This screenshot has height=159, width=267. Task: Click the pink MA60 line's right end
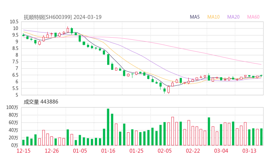point(261,64)
